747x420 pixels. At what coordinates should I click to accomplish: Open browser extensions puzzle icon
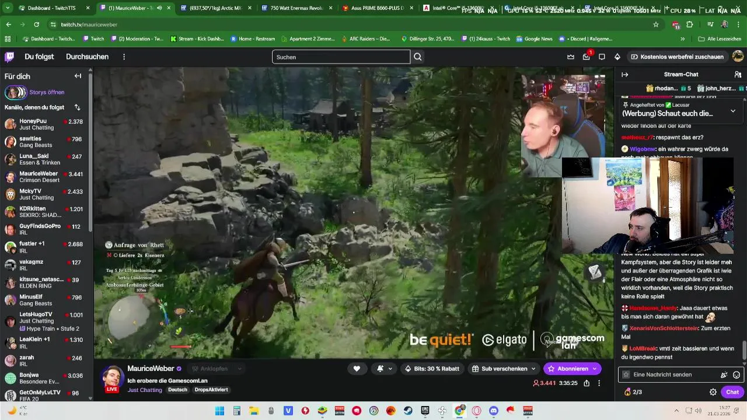pyautogui.click(x=689, y=24)
